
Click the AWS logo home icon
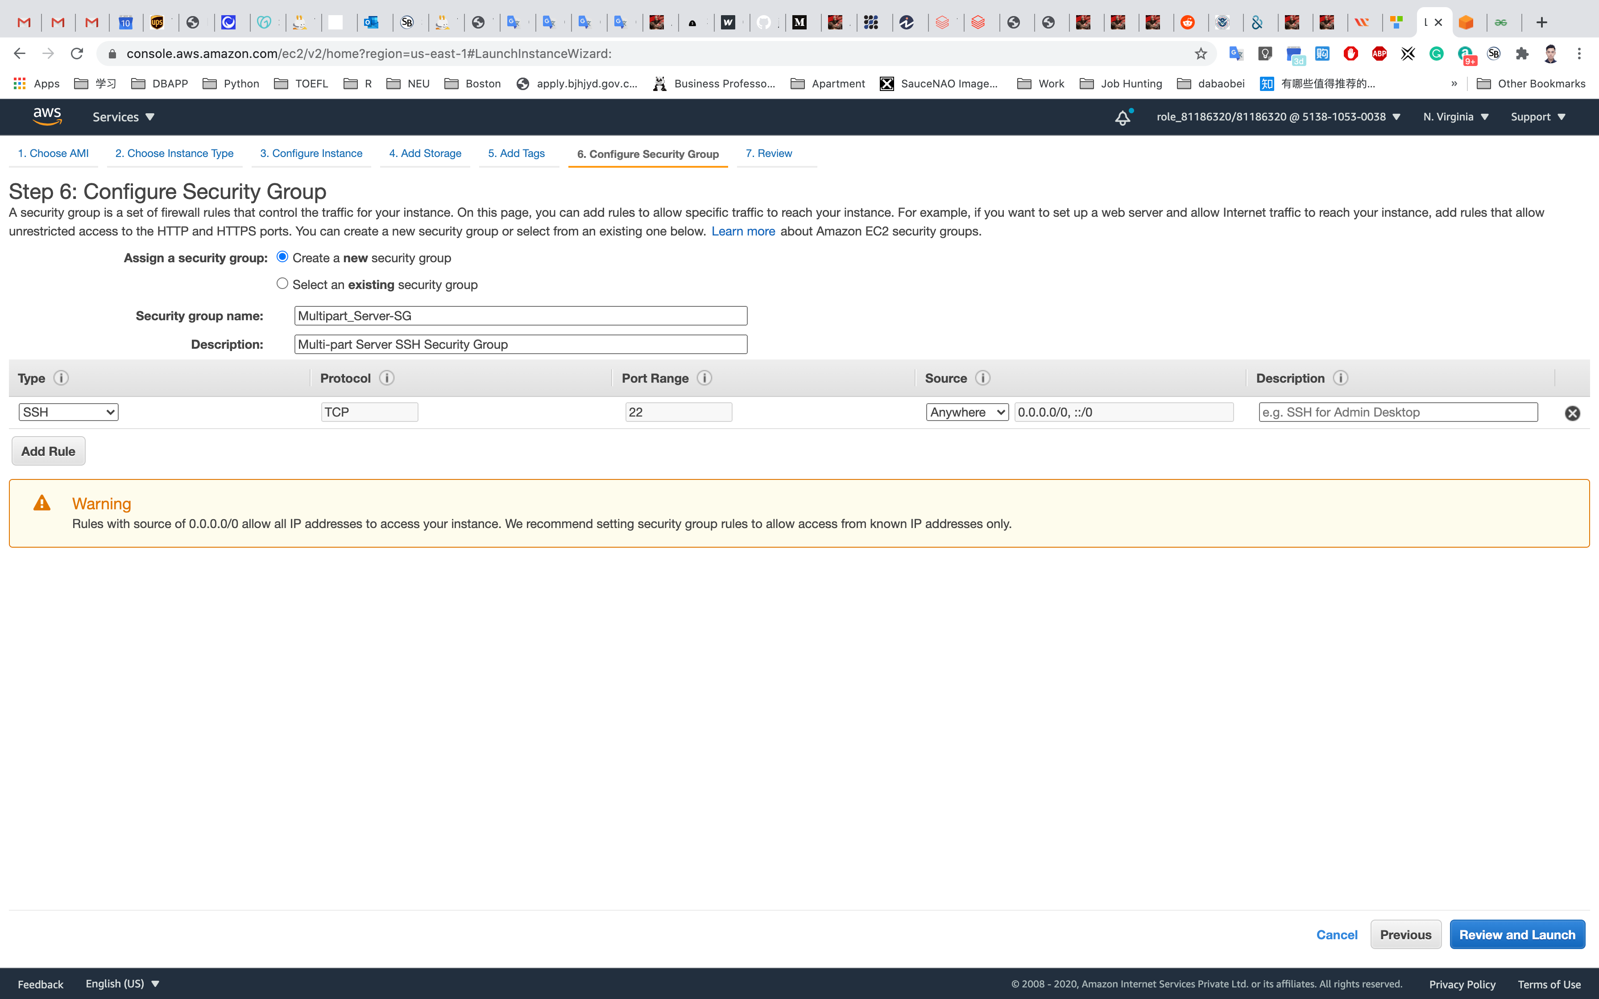coord(47,116)
